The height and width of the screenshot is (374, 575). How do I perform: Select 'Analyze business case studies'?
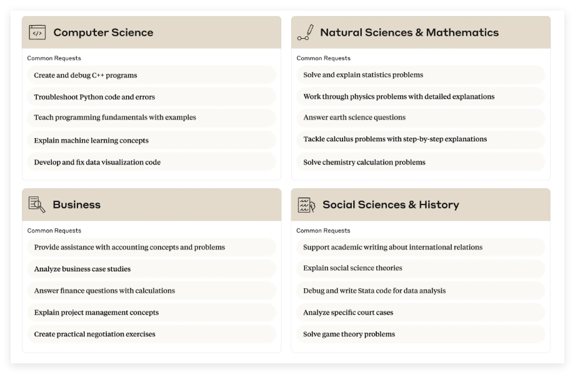(82, 269)
